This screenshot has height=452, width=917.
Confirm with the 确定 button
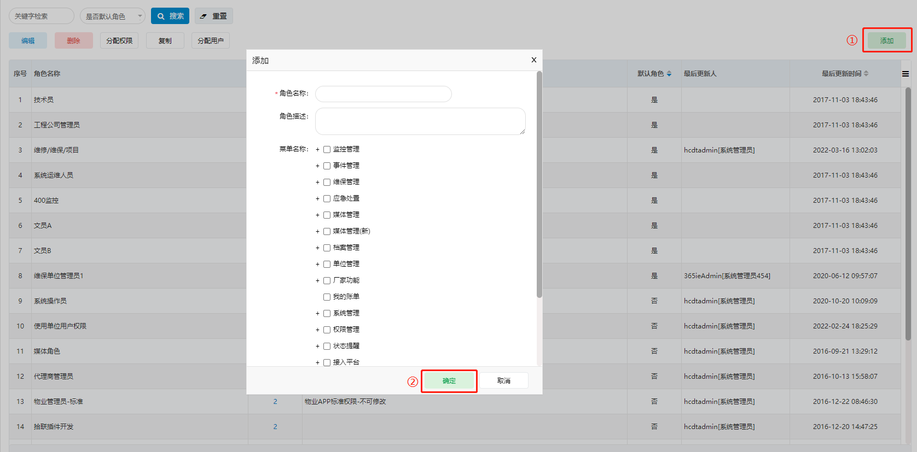pyautogui.click(x=449, y=381)
